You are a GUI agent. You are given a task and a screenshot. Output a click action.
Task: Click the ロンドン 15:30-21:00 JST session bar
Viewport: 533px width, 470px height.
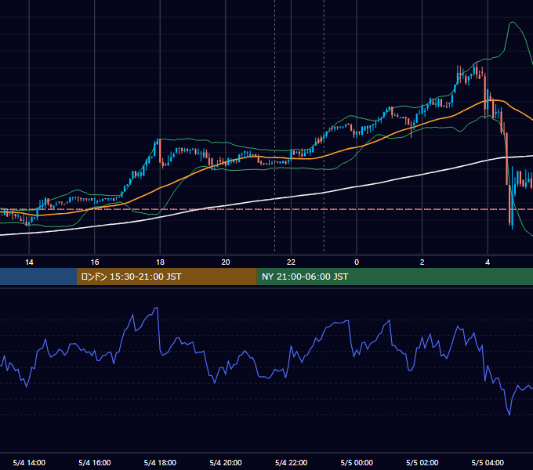pyautogui.click(x=166, y=277)
